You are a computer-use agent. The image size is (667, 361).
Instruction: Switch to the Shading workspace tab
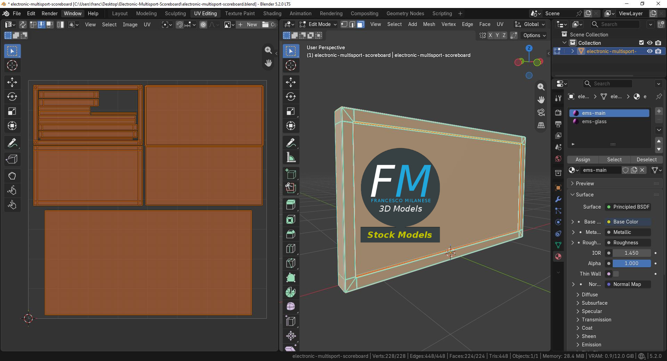pos(272,14)
